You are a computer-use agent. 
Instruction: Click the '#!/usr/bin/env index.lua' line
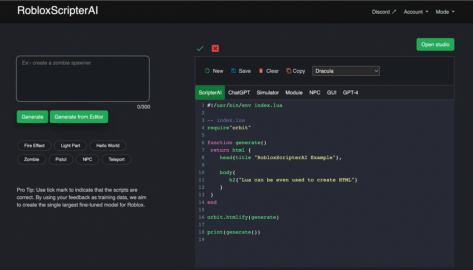(245, 105)
